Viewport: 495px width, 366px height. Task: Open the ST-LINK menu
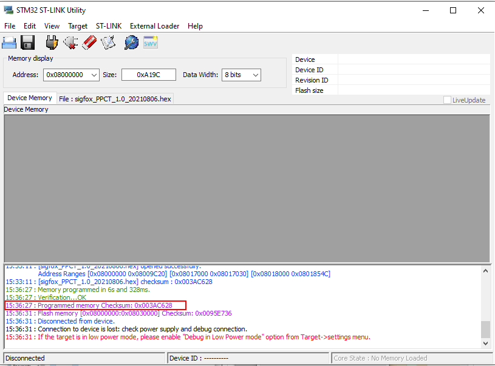pos(109,26)
